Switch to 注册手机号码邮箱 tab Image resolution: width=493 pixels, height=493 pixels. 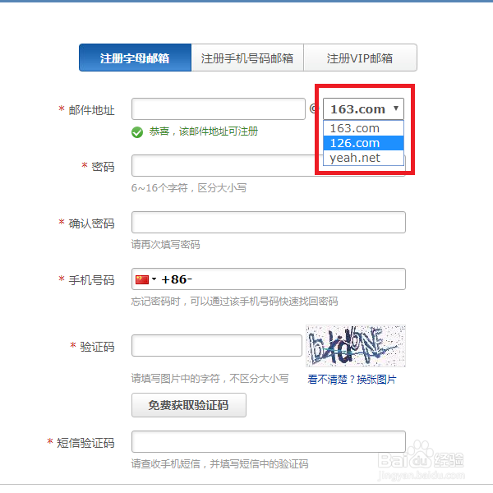click(247, 58)
